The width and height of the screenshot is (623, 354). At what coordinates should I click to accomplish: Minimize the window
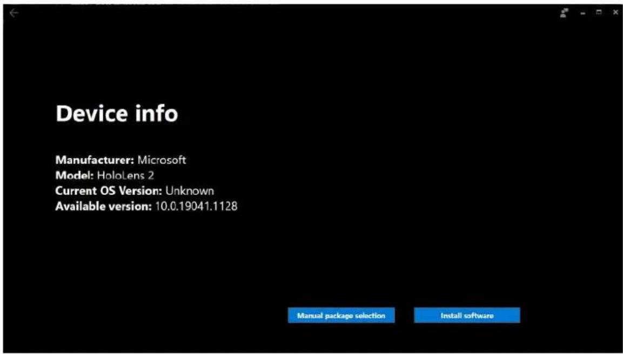583,13
